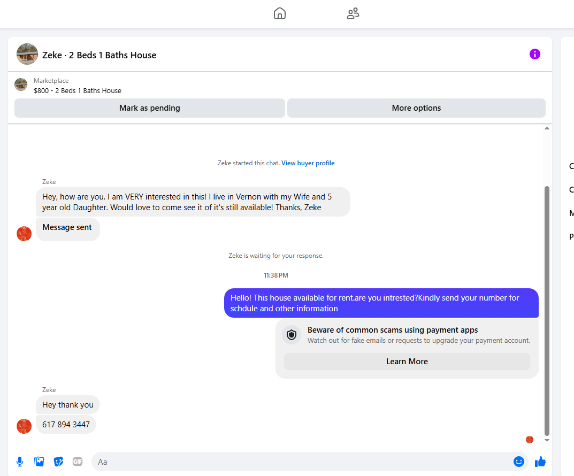Choose a sticker via the sticker icon
Image resolution: width=574 pixels, height=476 pixels.
(x=58, y=462)
